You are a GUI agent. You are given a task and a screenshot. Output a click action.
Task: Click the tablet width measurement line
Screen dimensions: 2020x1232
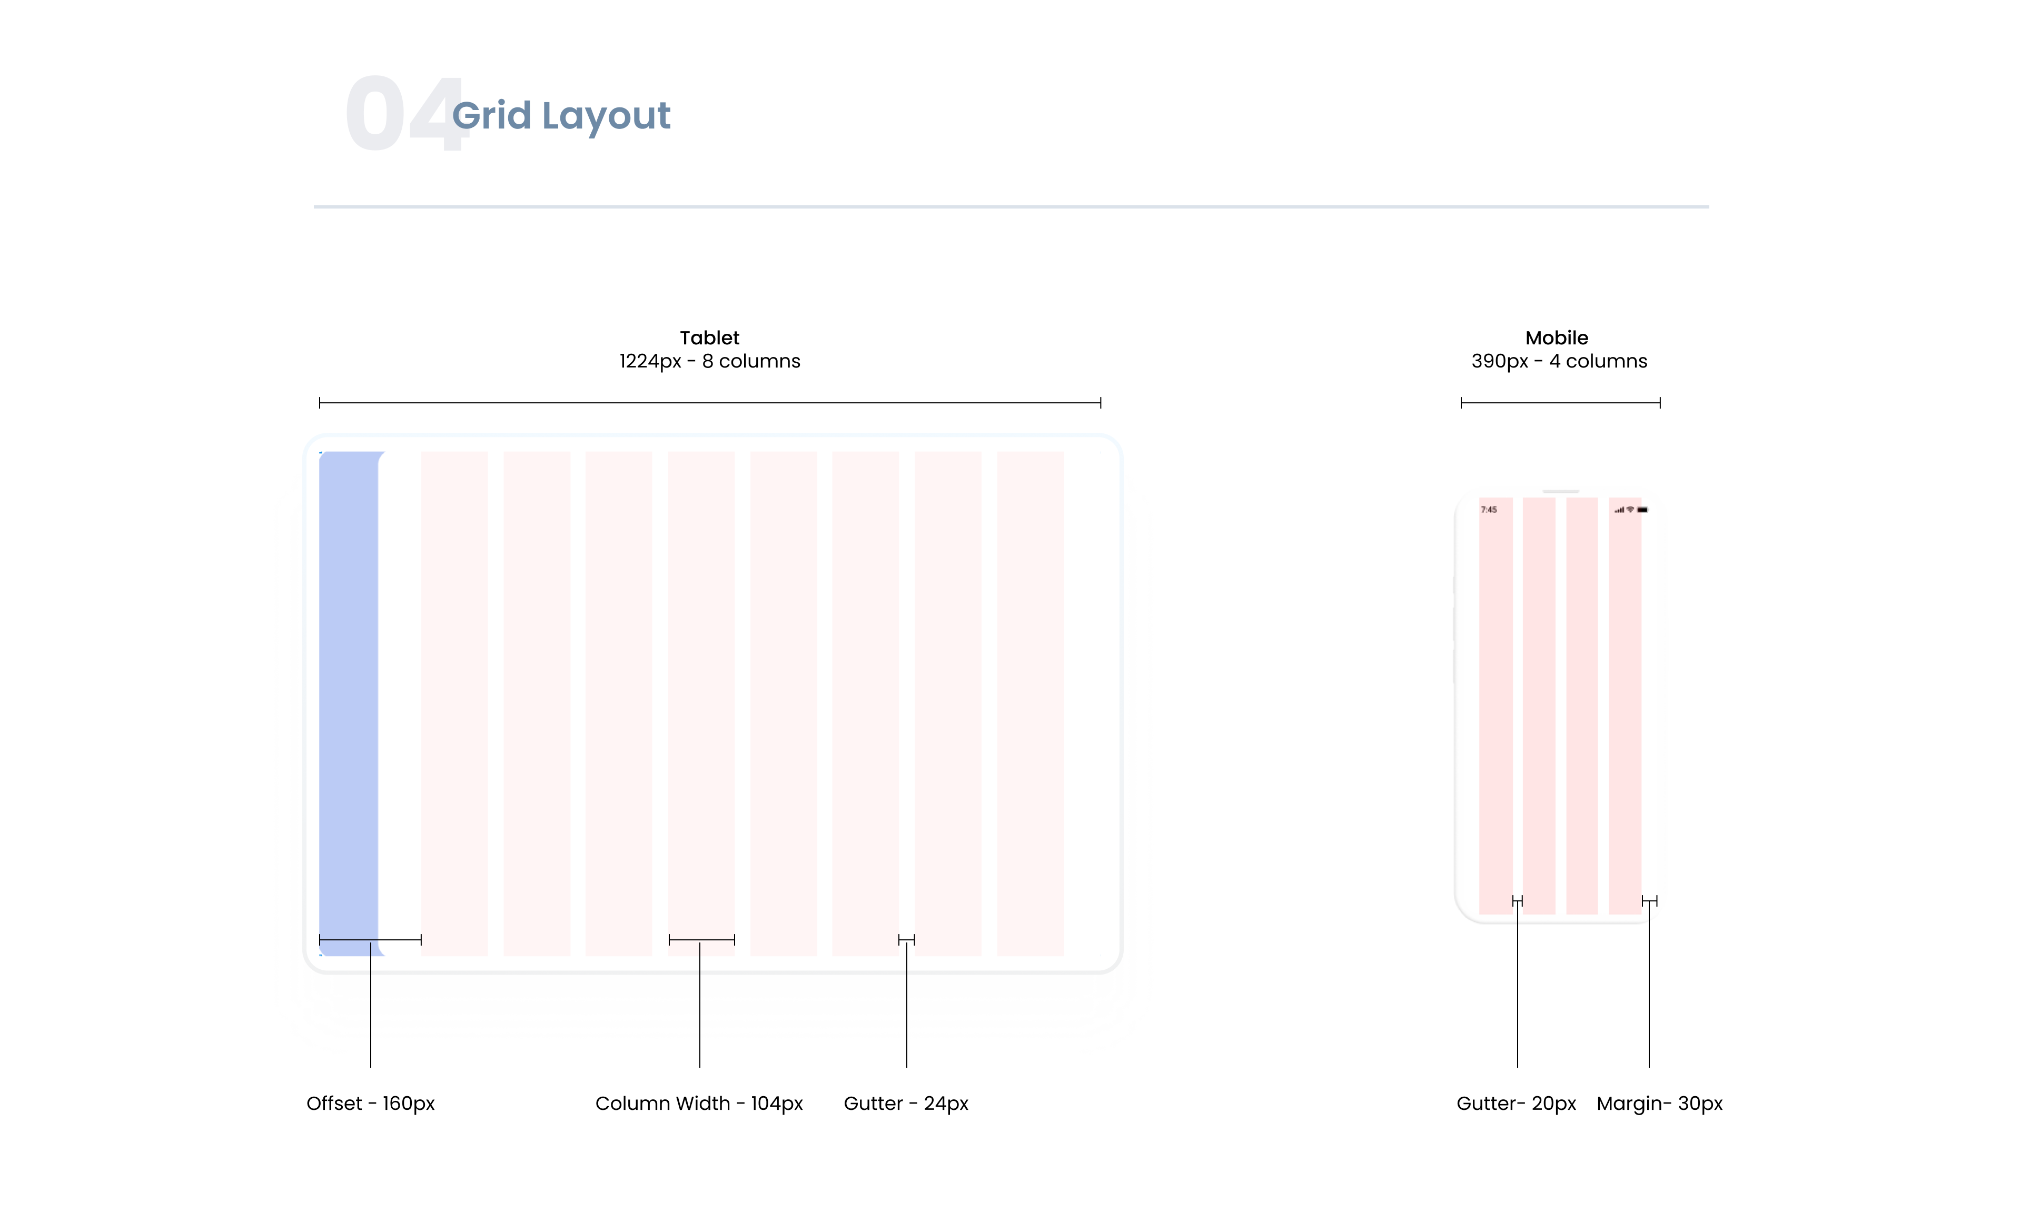709,402
